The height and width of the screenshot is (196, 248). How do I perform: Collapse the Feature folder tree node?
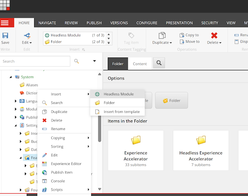point(21,158)
